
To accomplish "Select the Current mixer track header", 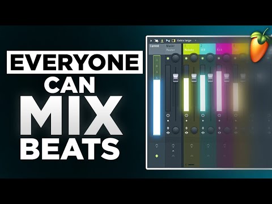I will 156,49.
